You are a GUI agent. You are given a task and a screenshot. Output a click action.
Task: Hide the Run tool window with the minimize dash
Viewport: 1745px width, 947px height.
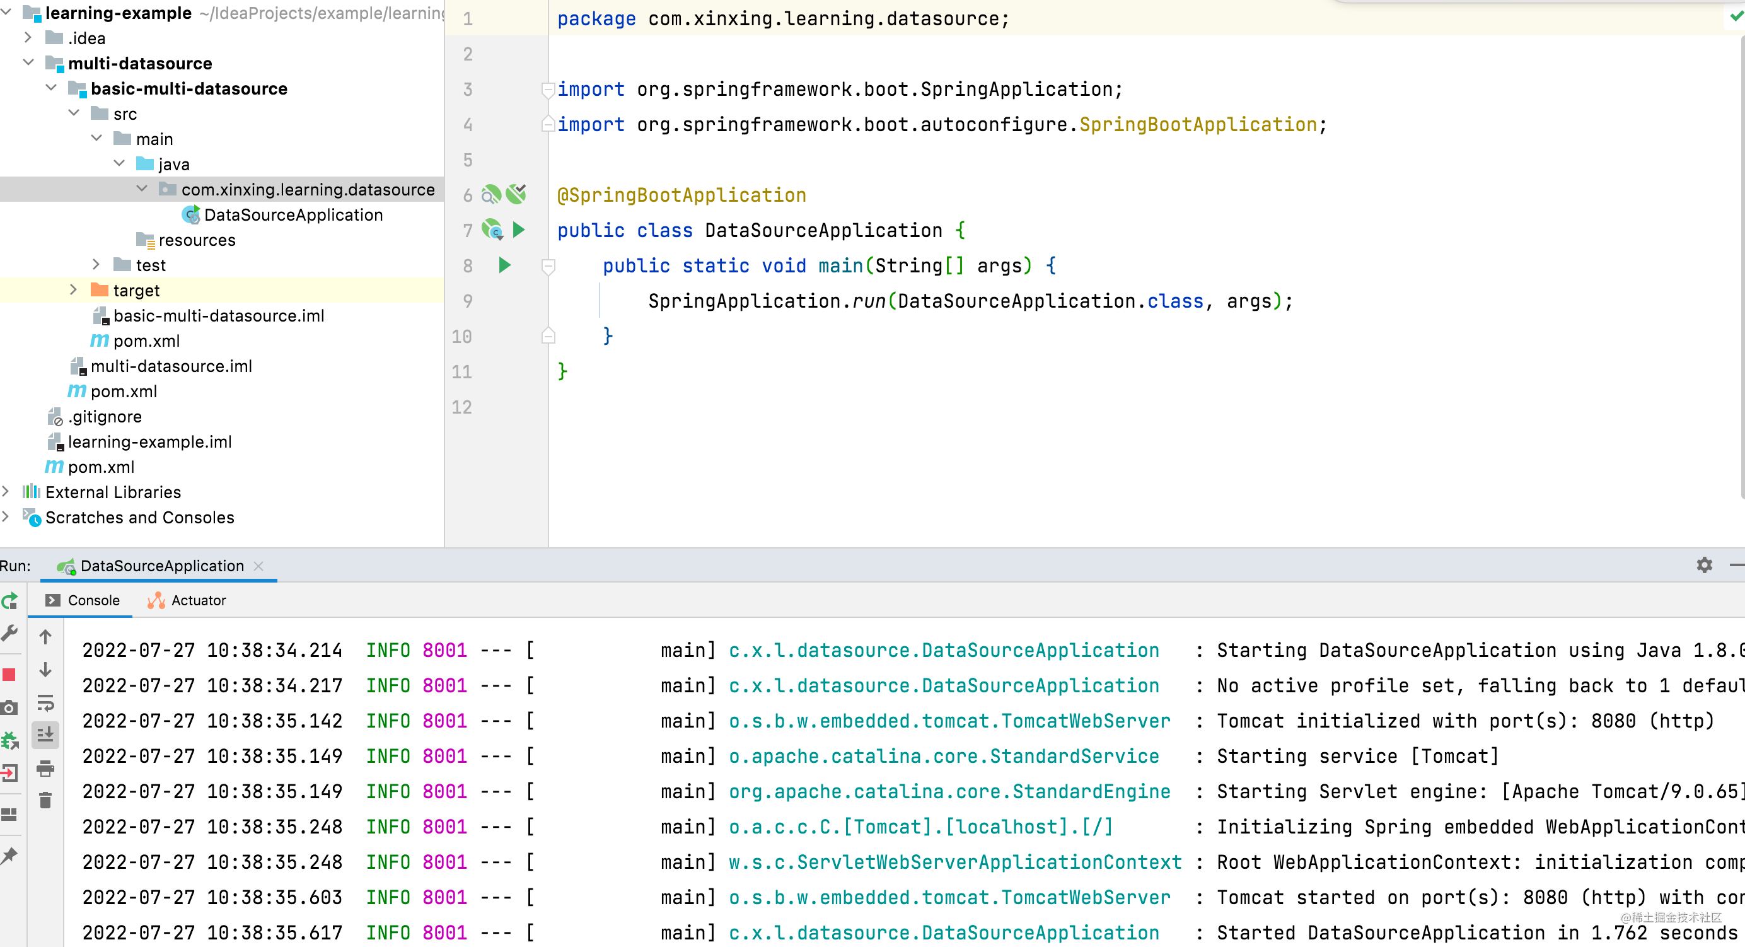[1737, 565]
